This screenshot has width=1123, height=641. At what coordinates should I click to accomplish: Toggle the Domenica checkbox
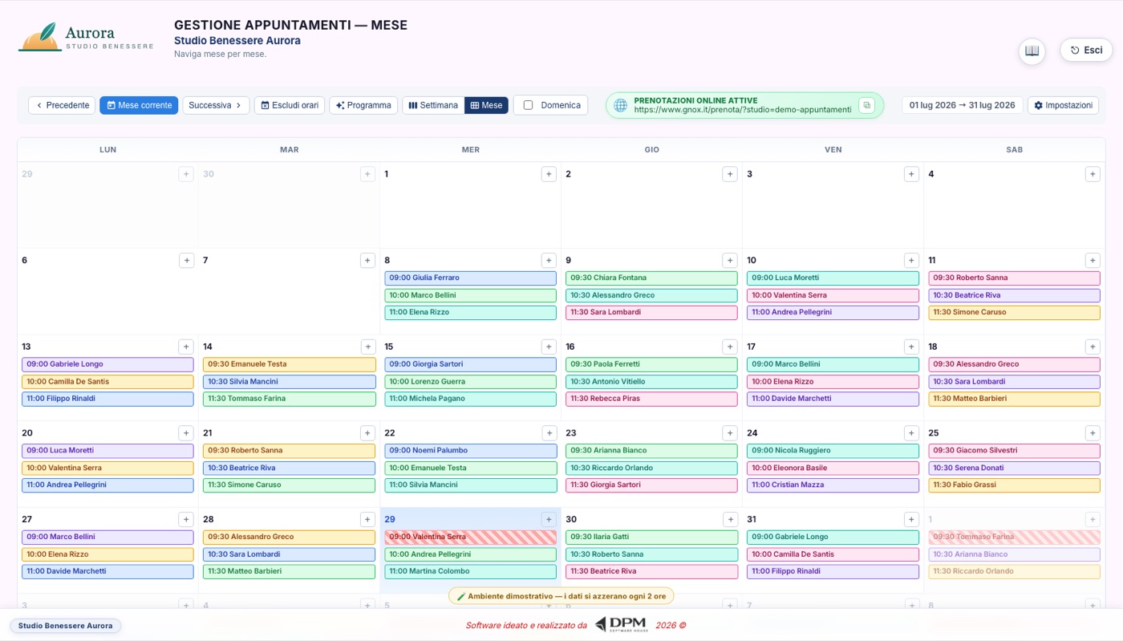pos(528,105)
